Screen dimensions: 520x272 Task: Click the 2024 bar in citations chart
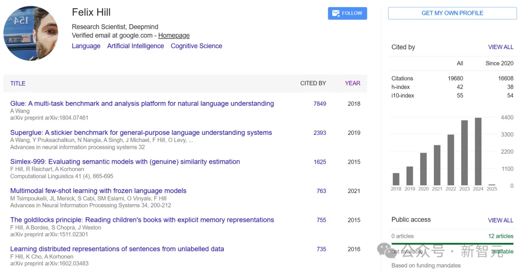(478, 152)
